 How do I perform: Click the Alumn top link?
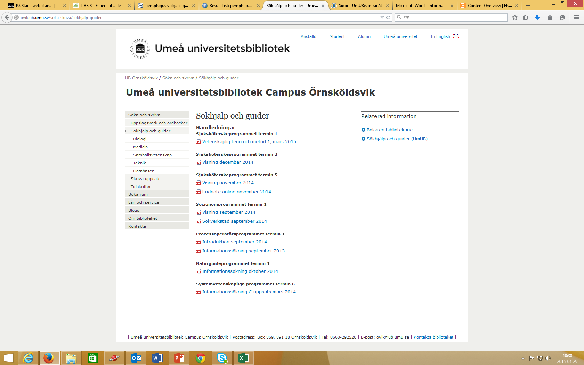(364, 36)
